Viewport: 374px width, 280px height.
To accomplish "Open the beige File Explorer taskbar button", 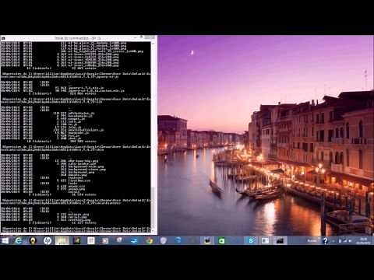I will click(x=62, y=240).
